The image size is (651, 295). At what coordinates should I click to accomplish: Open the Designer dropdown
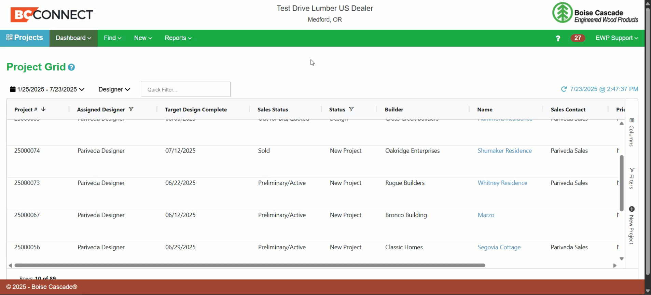114,89
